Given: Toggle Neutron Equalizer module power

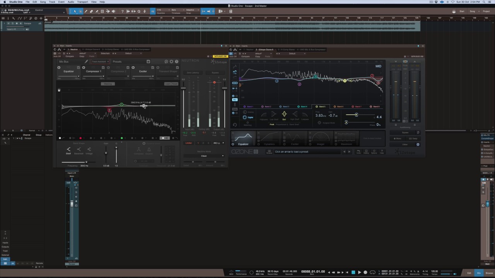Looking at the screenshot, I should point(59,68).
